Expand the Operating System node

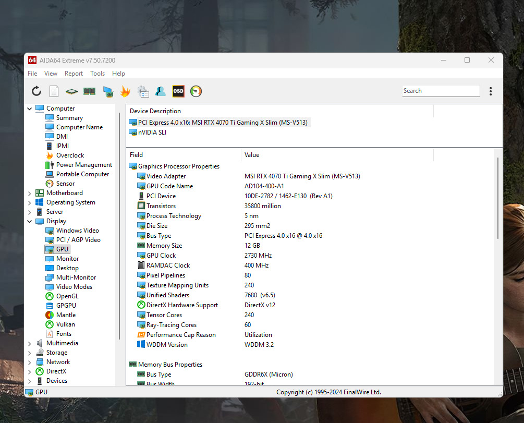click(x=29, y=203)
